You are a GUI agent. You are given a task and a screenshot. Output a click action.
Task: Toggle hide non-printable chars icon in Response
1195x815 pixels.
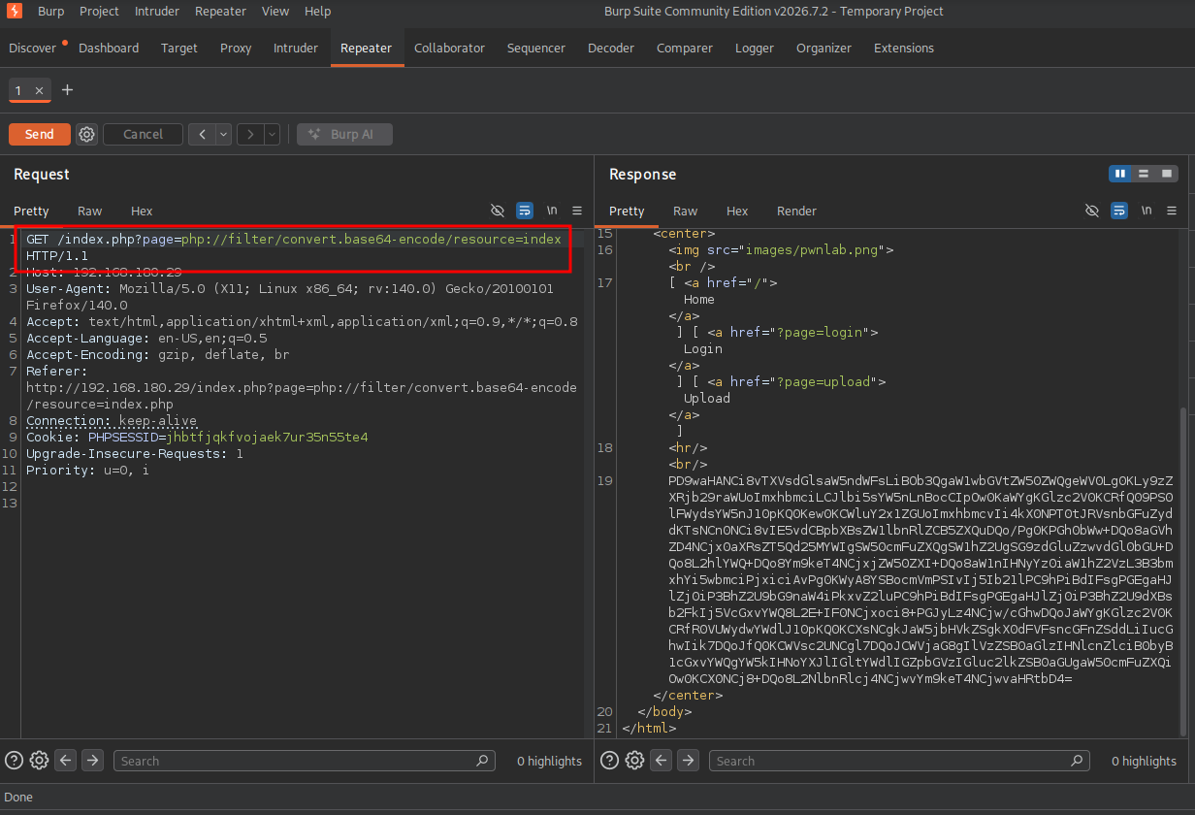[1092, 211]
